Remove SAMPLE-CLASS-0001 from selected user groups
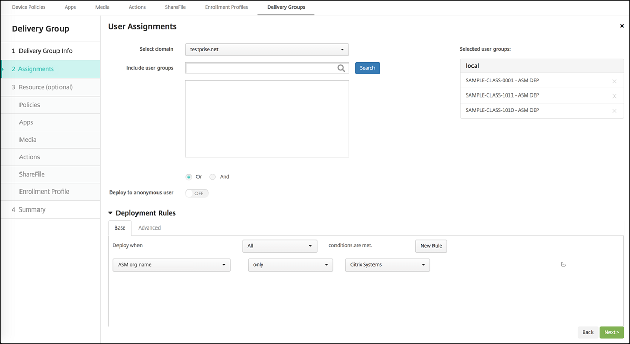Viewport: 630px width, 344px height. [x=614, y=81]
